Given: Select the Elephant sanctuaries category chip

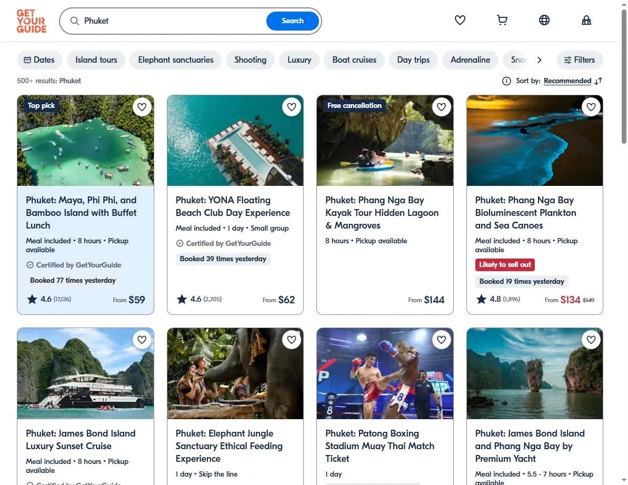Looking at the screenshot, I should coord(175,60).
